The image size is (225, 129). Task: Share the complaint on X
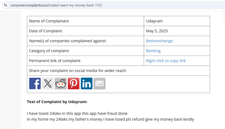pyautogui.click(x=48, y=84)
